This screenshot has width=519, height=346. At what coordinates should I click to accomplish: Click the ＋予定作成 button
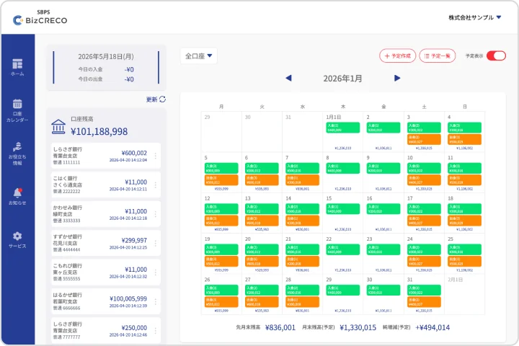click(x=397, y=56)
